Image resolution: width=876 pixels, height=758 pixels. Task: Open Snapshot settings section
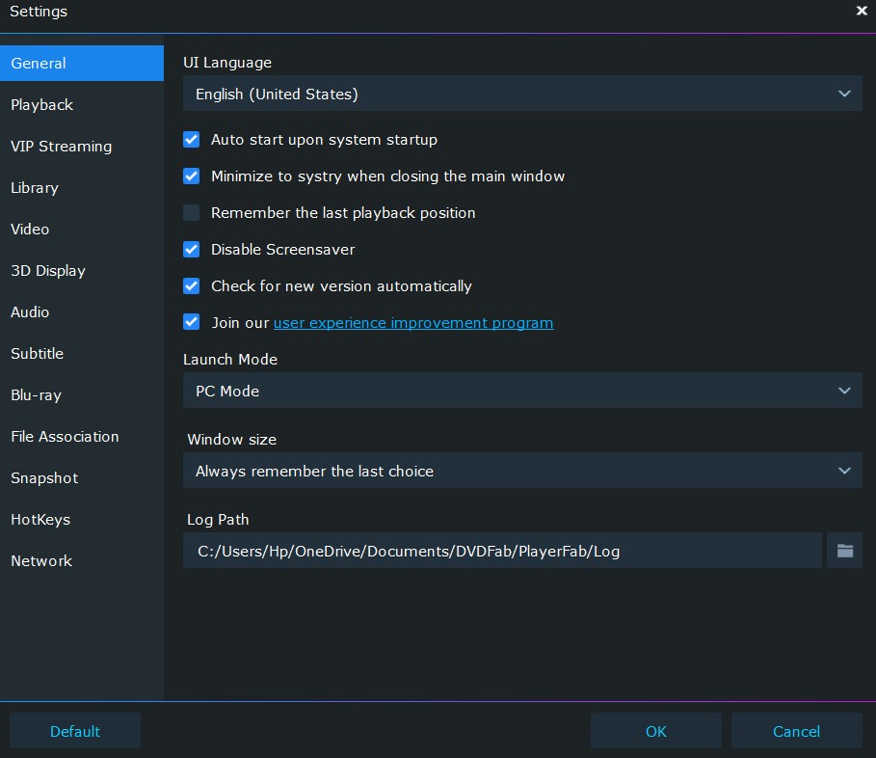(x=82, y=478)
